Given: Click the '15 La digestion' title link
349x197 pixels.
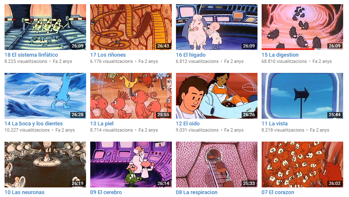Looking at the screenshot, I should click(280, 55).
